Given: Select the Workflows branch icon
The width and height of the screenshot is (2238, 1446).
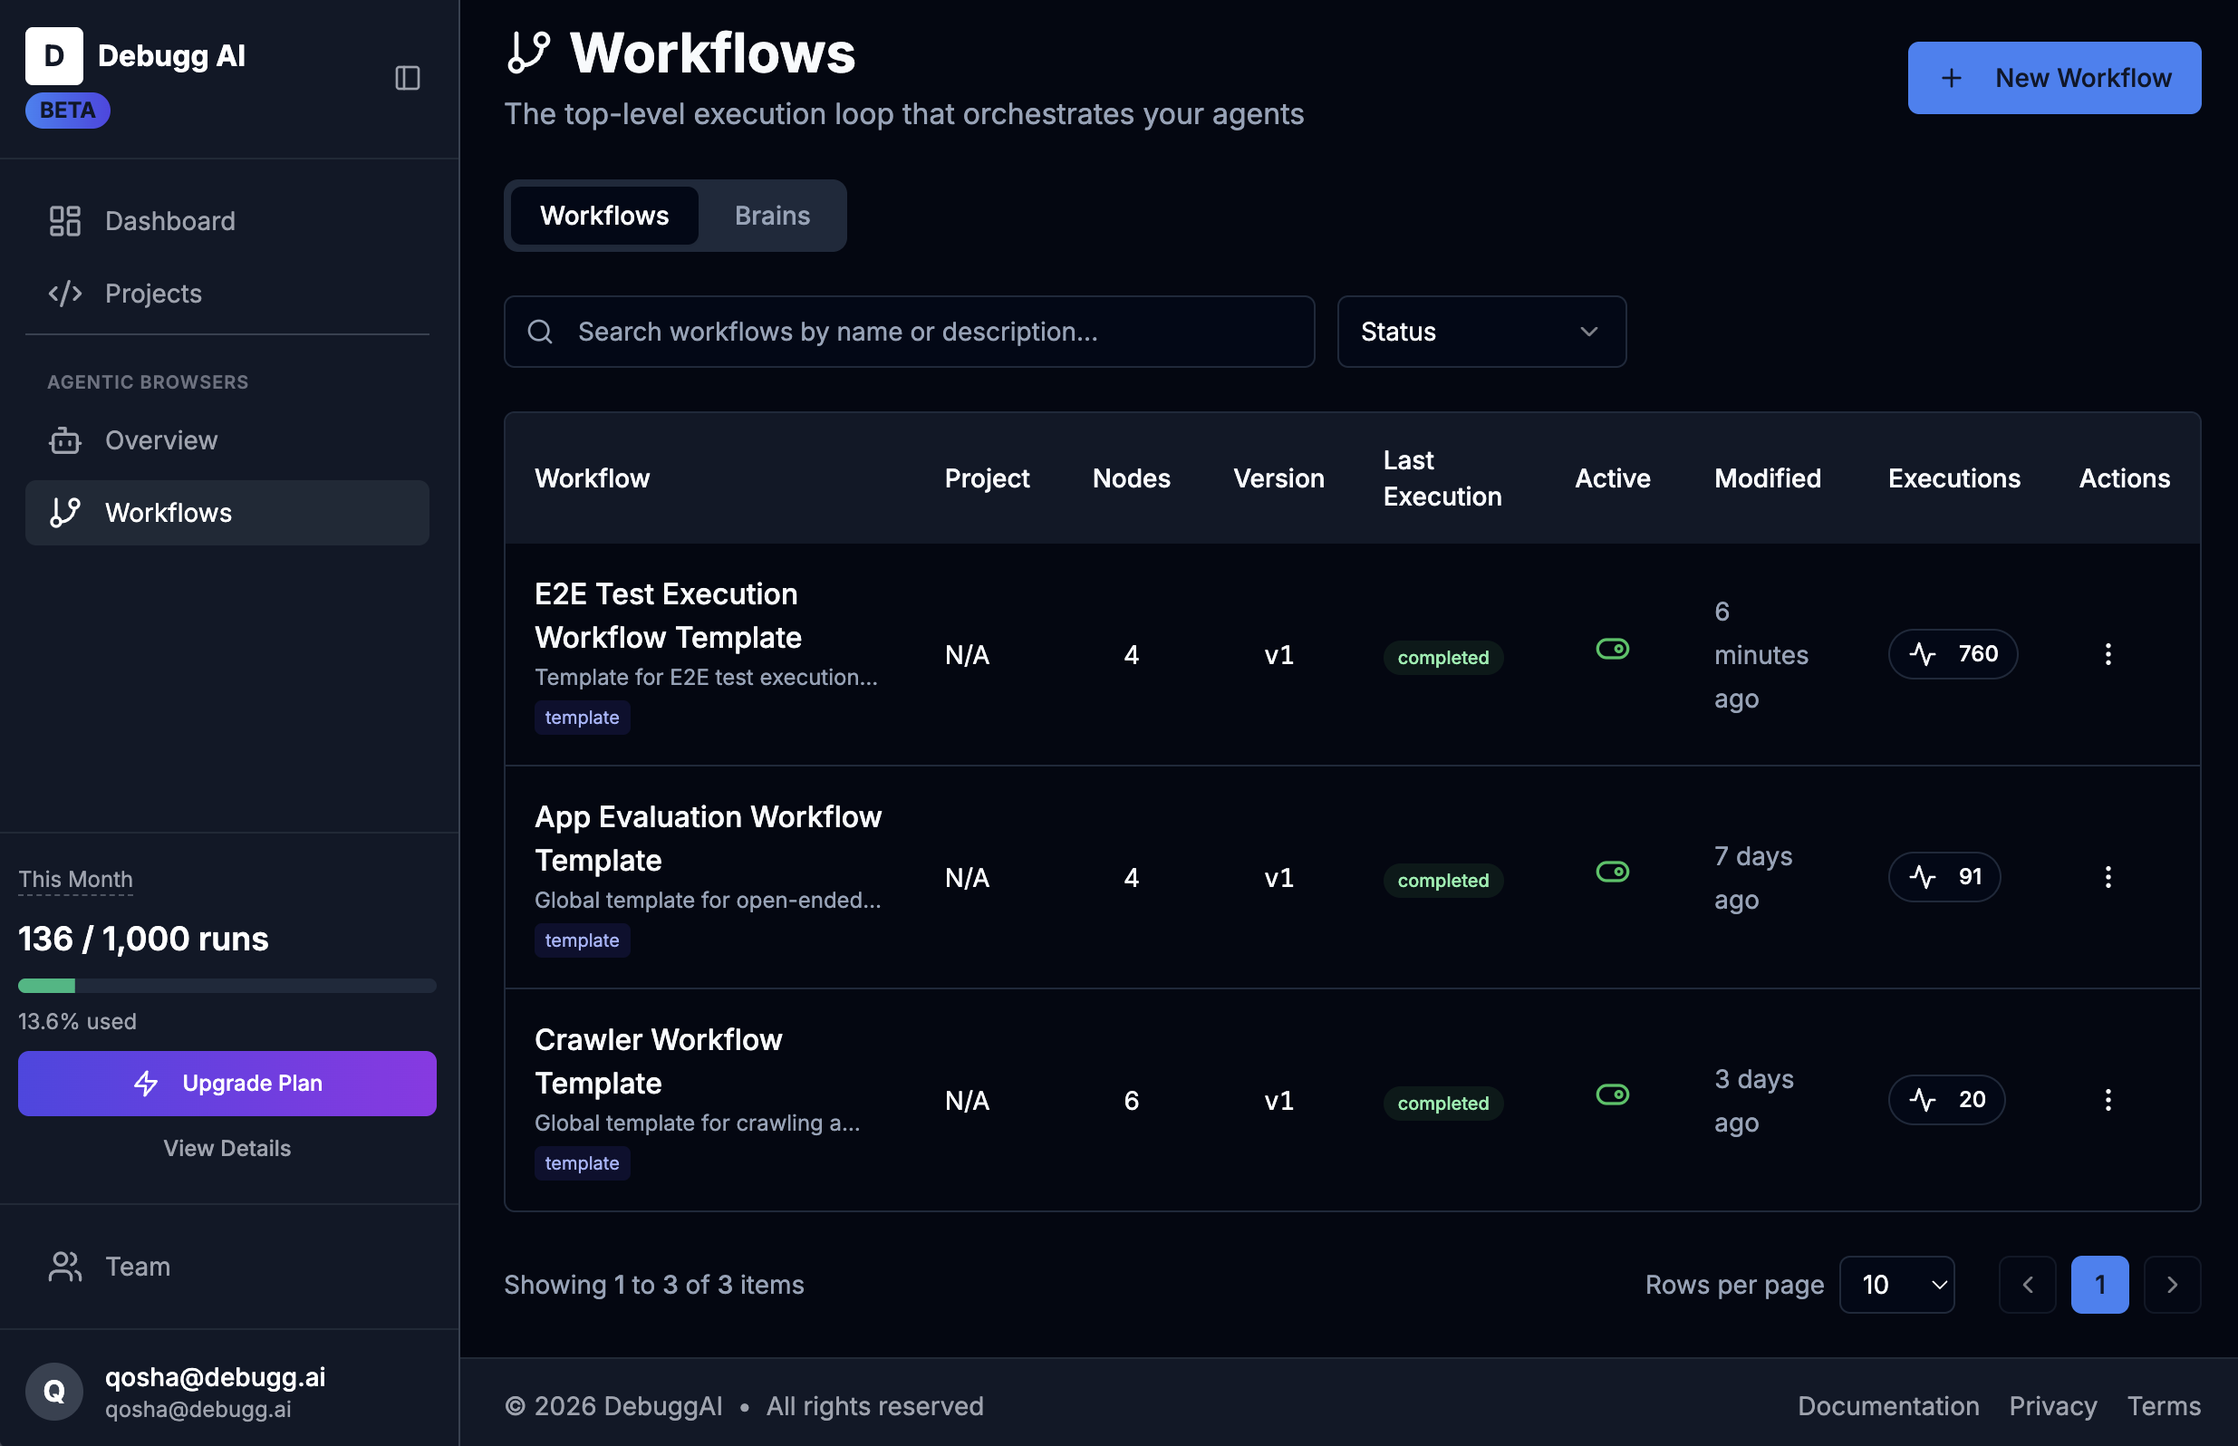Looking at the screenshot, I should 63,513.
